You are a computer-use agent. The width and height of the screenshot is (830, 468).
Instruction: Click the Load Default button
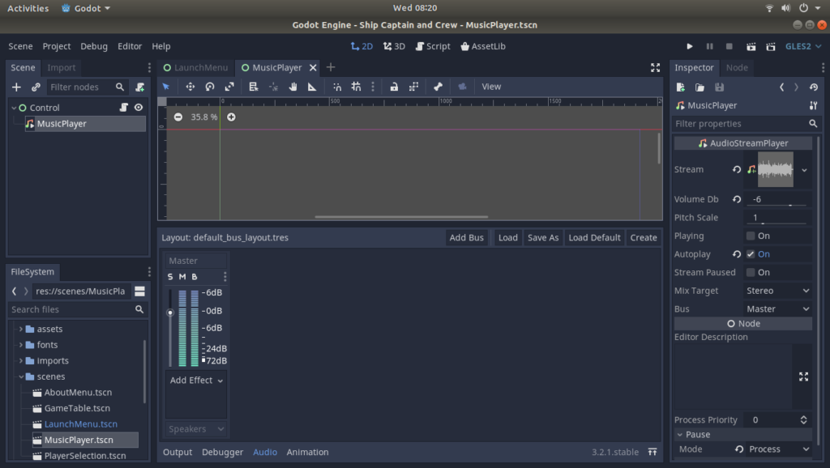tap(594, 238)
